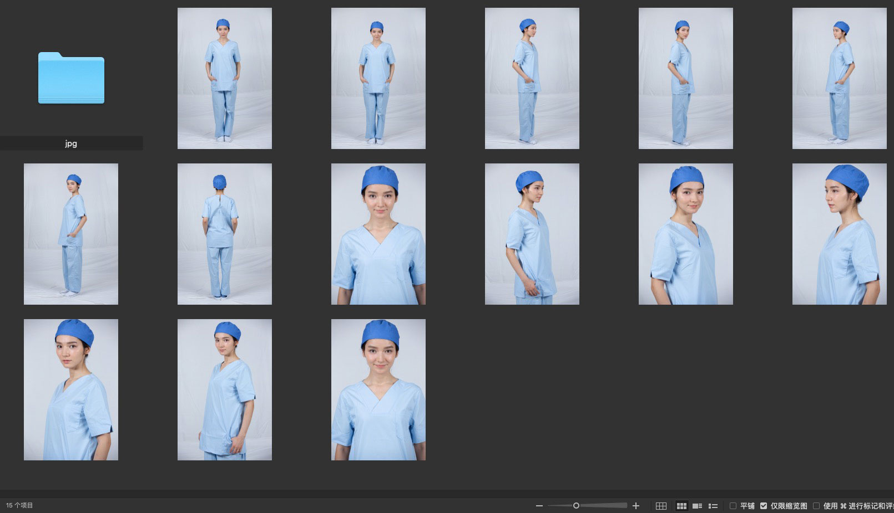Switch to thumbnail grid view
The height and width of the screenshot is (513, 894).
point(681,506)
